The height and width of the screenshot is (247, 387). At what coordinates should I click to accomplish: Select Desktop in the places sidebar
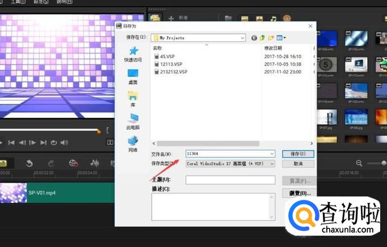(133, 76)
